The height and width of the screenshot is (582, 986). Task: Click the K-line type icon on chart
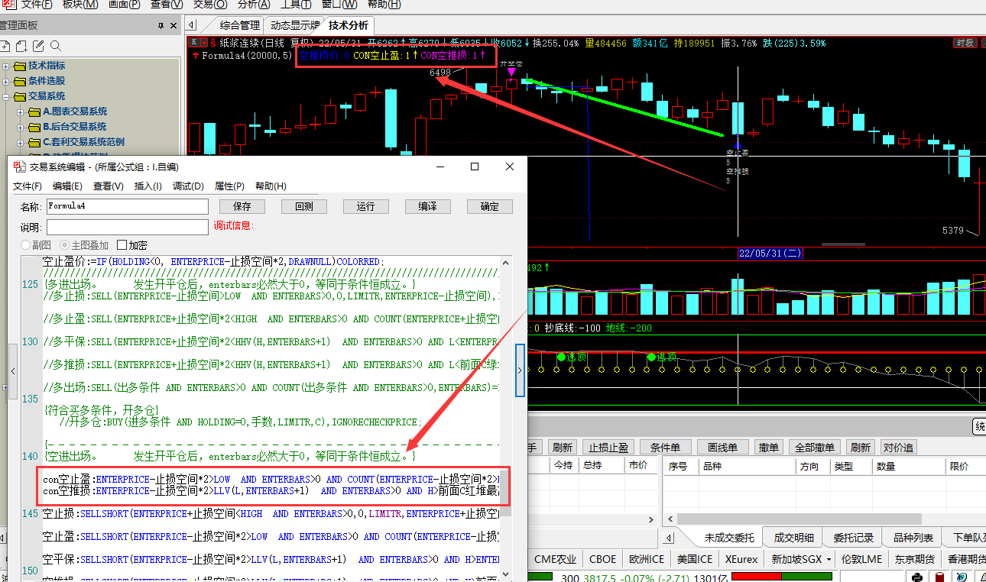[194, 43]
